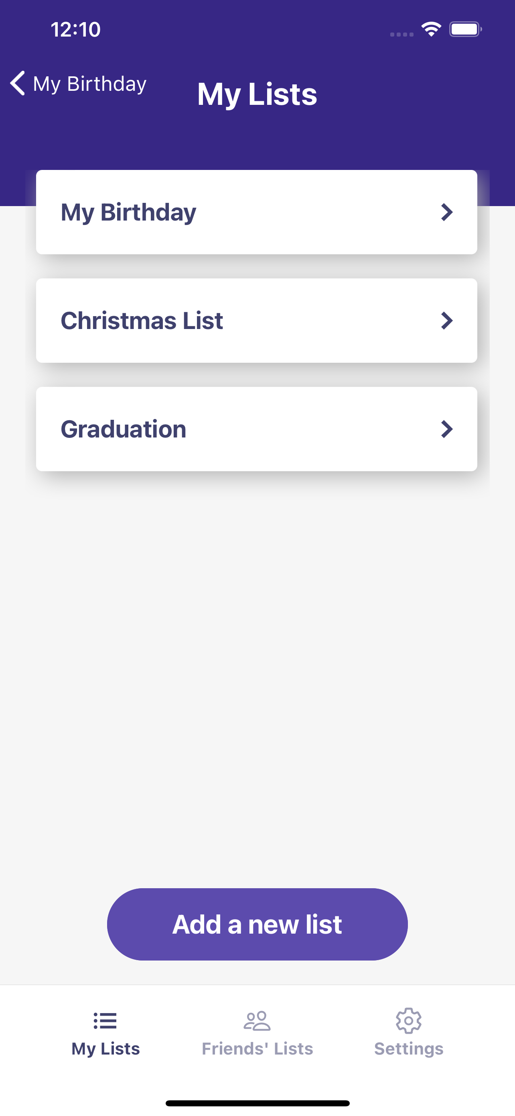Tap the battery indicator icon
This screenshot has width=515, height=1116.
(x=465, y=29)
